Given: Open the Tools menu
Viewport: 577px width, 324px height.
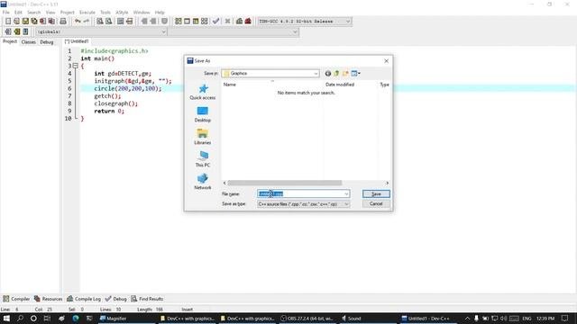Looking at the screenshot, I should coord(105,13).
